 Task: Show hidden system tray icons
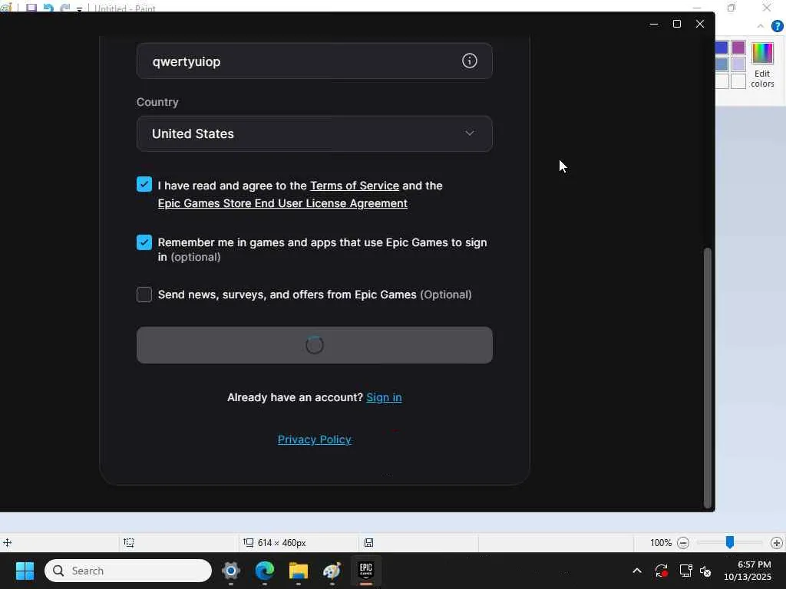click(x=636, y=571)
